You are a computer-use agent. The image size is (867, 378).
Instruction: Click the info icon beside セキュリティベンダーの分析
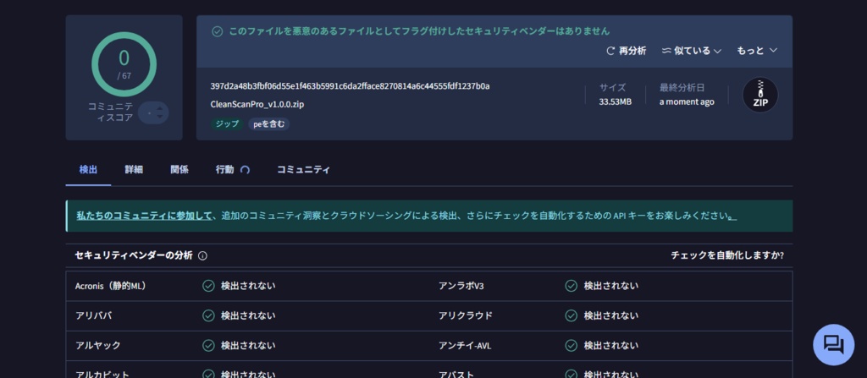coord(202,256)
